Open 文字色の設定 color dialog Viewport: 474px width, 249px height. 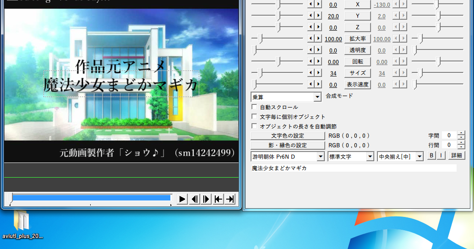[288, 135]
